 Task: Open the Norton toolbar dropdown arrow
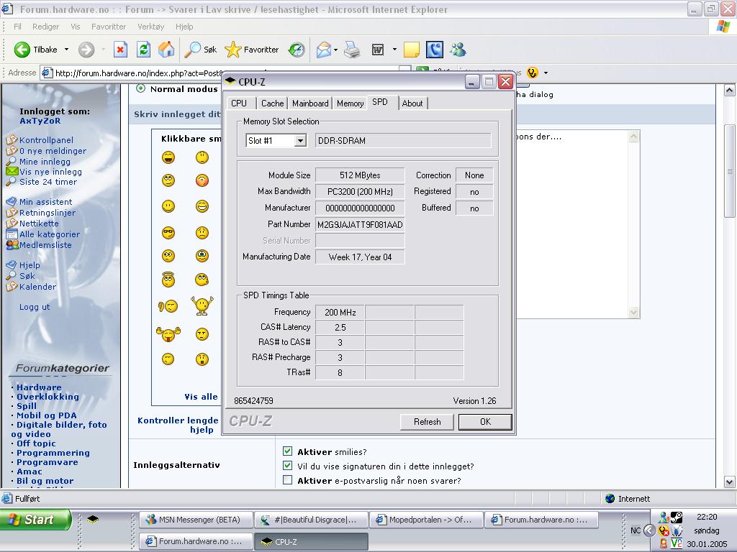(x=546, y=73)
